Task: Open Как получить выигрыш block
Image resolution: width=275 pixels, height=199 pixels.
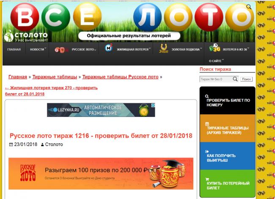Action: click(x=228, y=156)
